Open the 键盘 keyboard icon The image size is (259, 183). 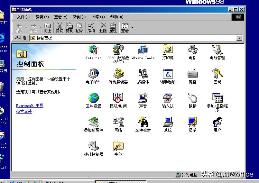(x=193, y=76)
